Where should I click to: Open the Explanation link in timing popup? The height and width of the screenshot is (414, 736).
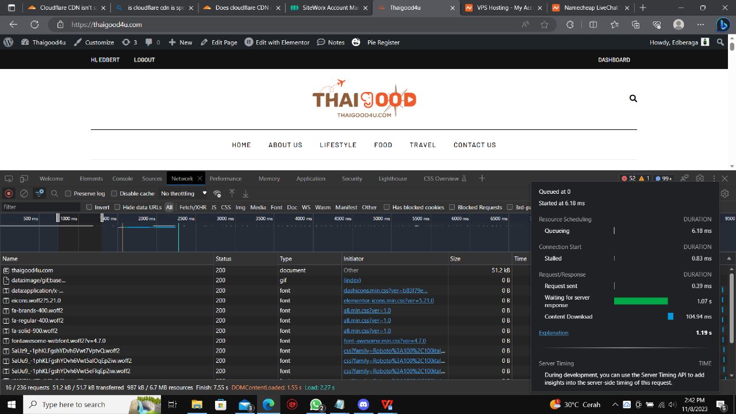pos(553,333)
